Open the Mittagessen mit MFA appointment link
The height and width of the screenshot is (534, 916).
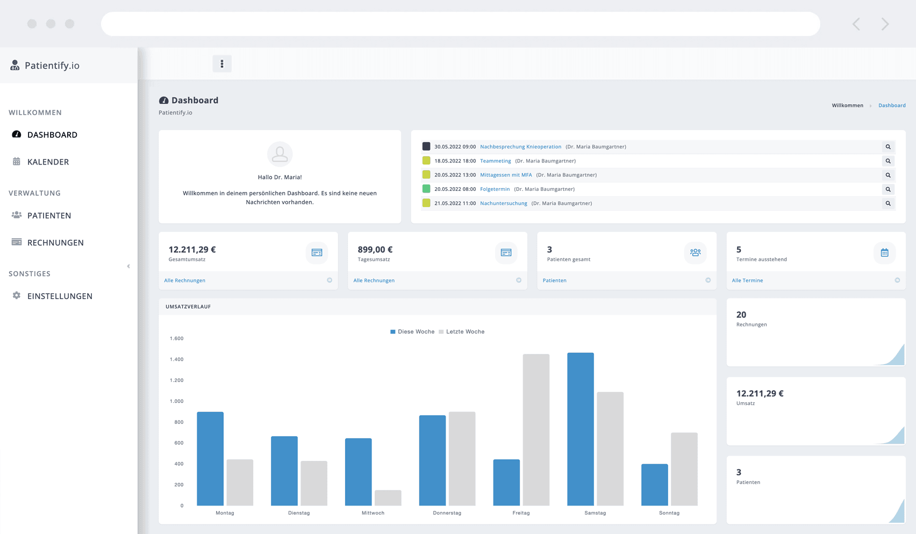point(506,175)
